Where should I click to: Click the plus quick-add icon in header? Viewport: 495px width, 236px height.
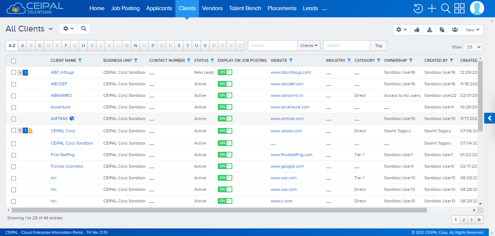432,8
